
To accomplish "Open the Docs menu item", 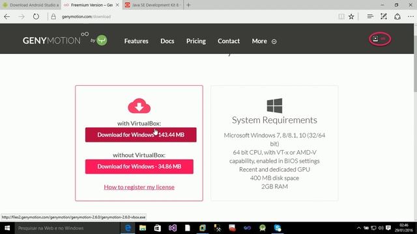I will tap(167, 41).
